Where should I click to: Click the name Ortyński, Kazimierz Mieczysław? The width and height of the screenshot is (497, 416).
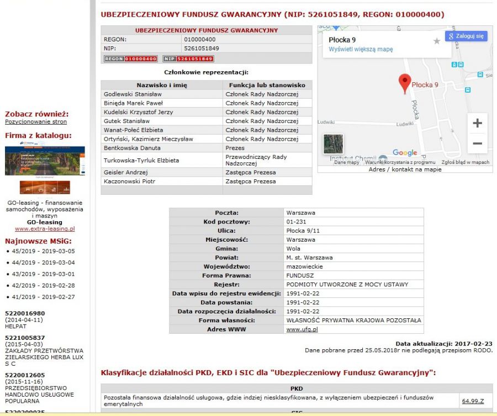click(149, 138)
